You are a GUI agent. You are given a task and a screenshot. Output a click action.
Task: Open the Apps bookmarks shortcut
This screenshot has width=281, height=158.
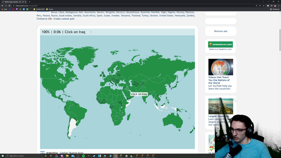[4, 9]
